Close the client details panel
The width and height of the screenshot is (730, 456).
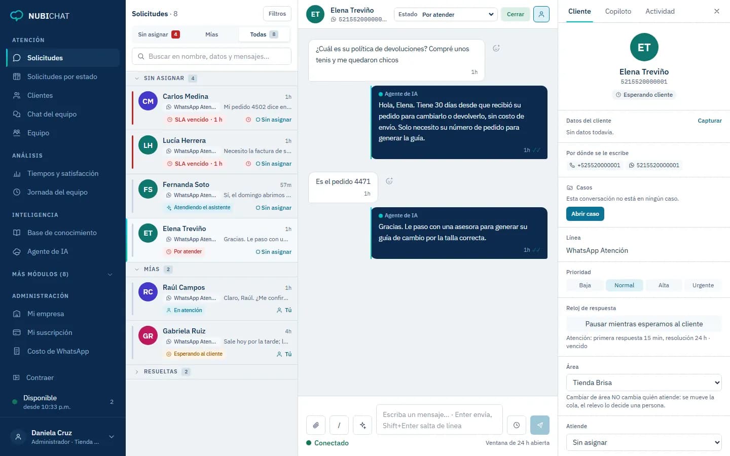coord(716,11)
